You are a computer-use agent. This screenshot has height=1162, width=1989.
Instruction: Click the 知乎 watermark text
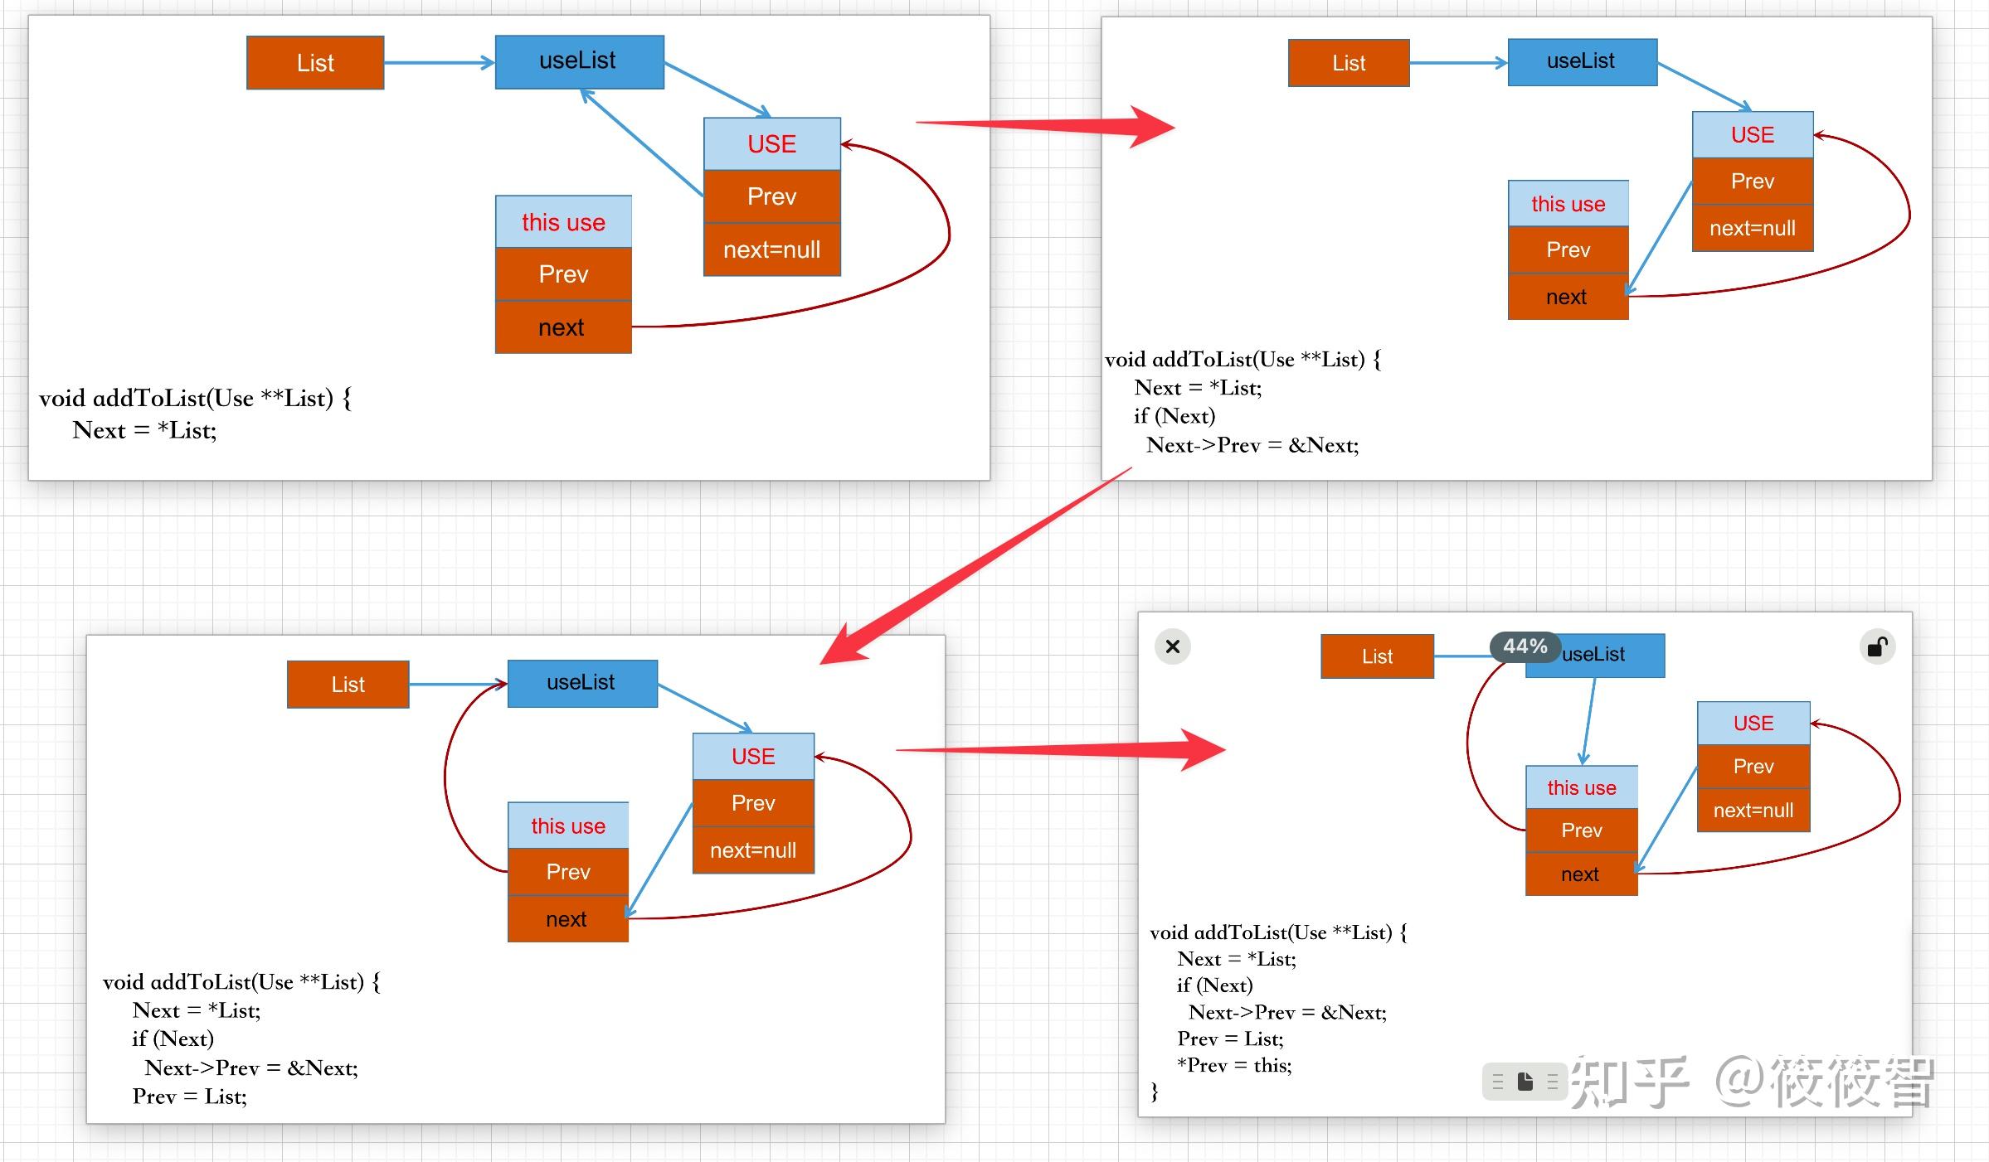(x=1630, y=1082)
